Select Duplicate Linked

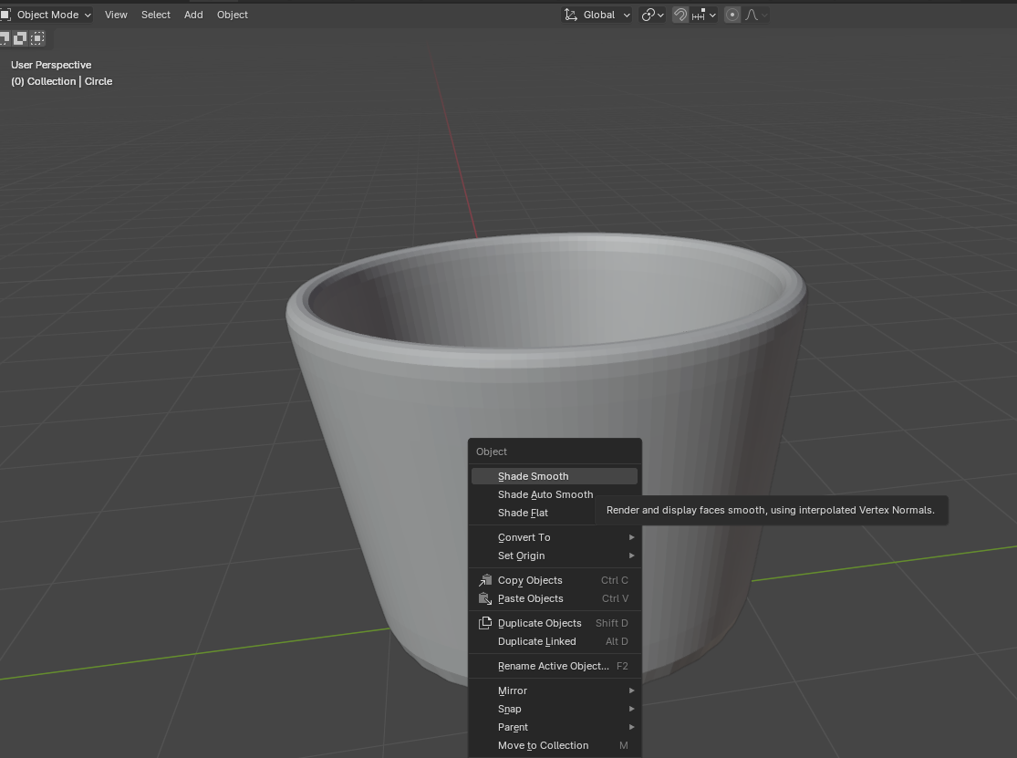555,640
